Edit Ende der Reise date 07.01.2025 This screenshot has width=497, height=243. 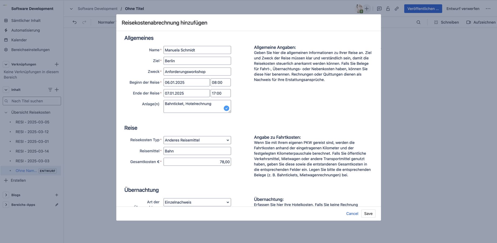(x=186, y=93)
